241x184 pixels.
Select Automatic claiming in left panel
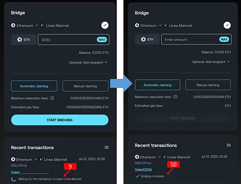[34, 86]
